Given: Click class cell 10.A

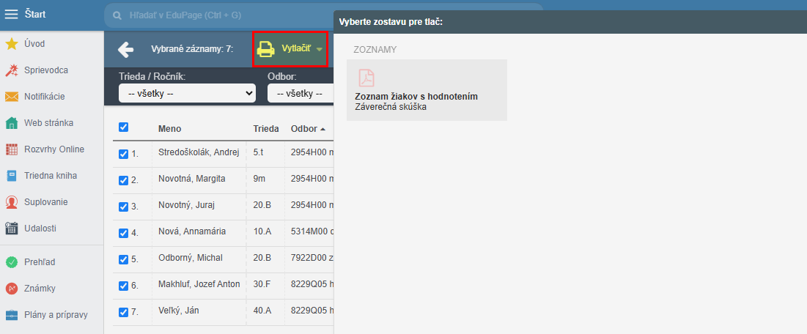Looking at the screenshot, I should (x=262, y=231).
